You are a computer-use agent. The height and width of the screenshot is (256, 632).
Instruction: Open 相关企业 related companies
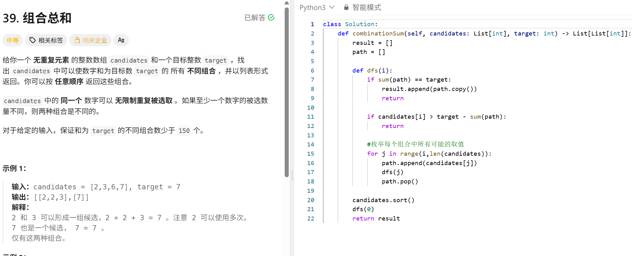90,40
